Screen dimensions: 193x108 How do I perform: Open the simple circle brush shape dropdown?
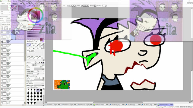[33, 71]
